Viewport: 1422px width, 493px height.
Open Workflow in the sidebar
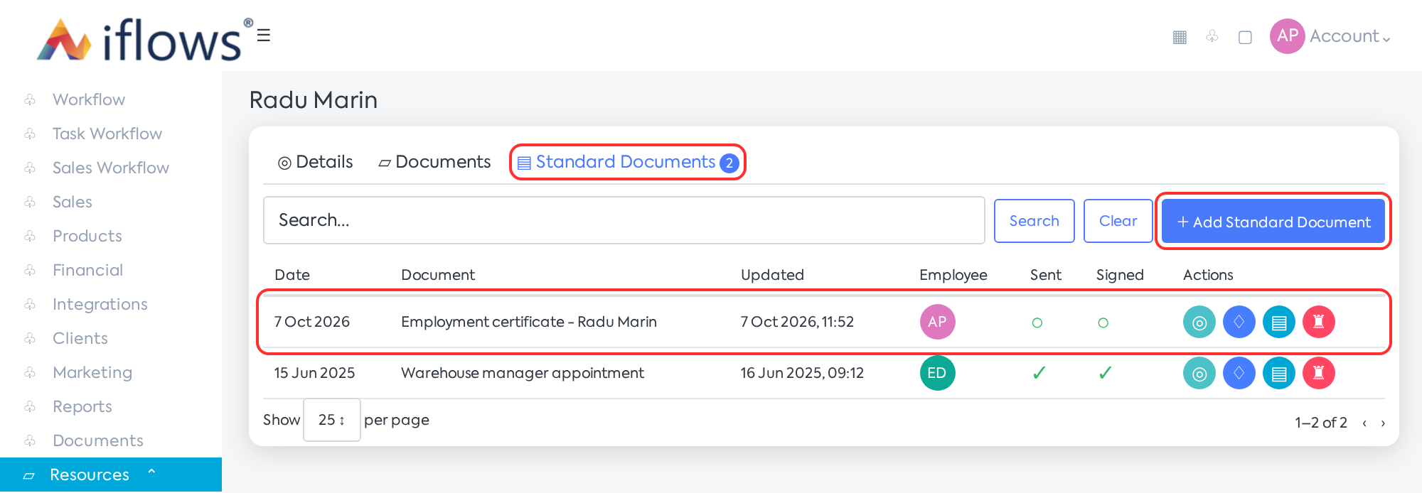click(89, 99)
